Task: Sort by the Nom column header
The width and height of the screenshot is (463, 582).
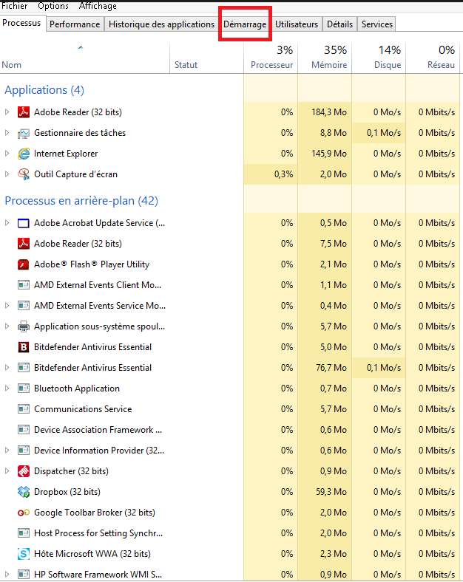Action: pos(85,58)
